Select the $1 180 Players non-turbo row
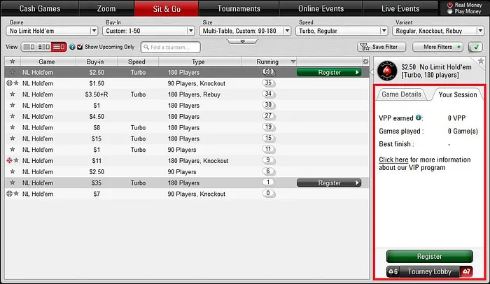The image size is (490, 284). coord(187,106)
